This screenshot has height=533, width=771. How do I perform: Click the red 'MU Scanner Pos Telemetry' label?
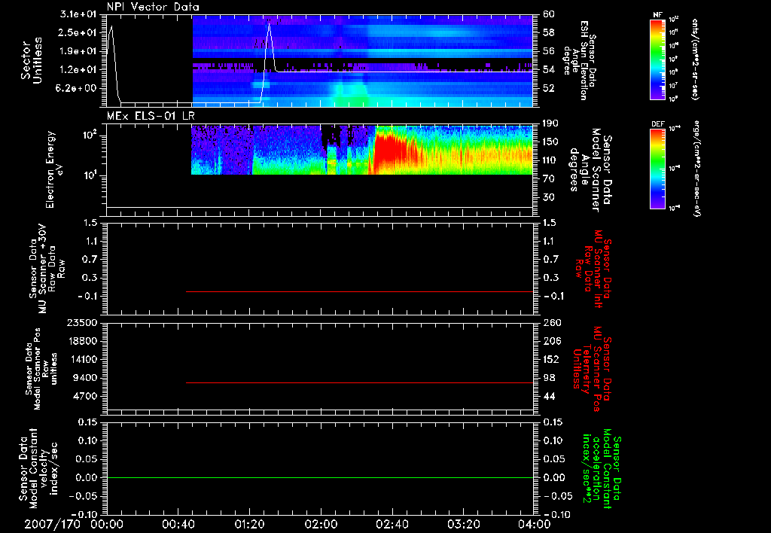pos(592,369)
